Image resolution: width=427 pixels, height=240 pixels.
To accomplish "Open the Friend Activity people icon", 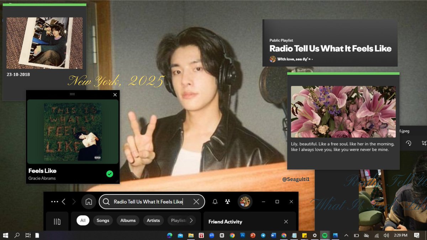I will 228,202.
